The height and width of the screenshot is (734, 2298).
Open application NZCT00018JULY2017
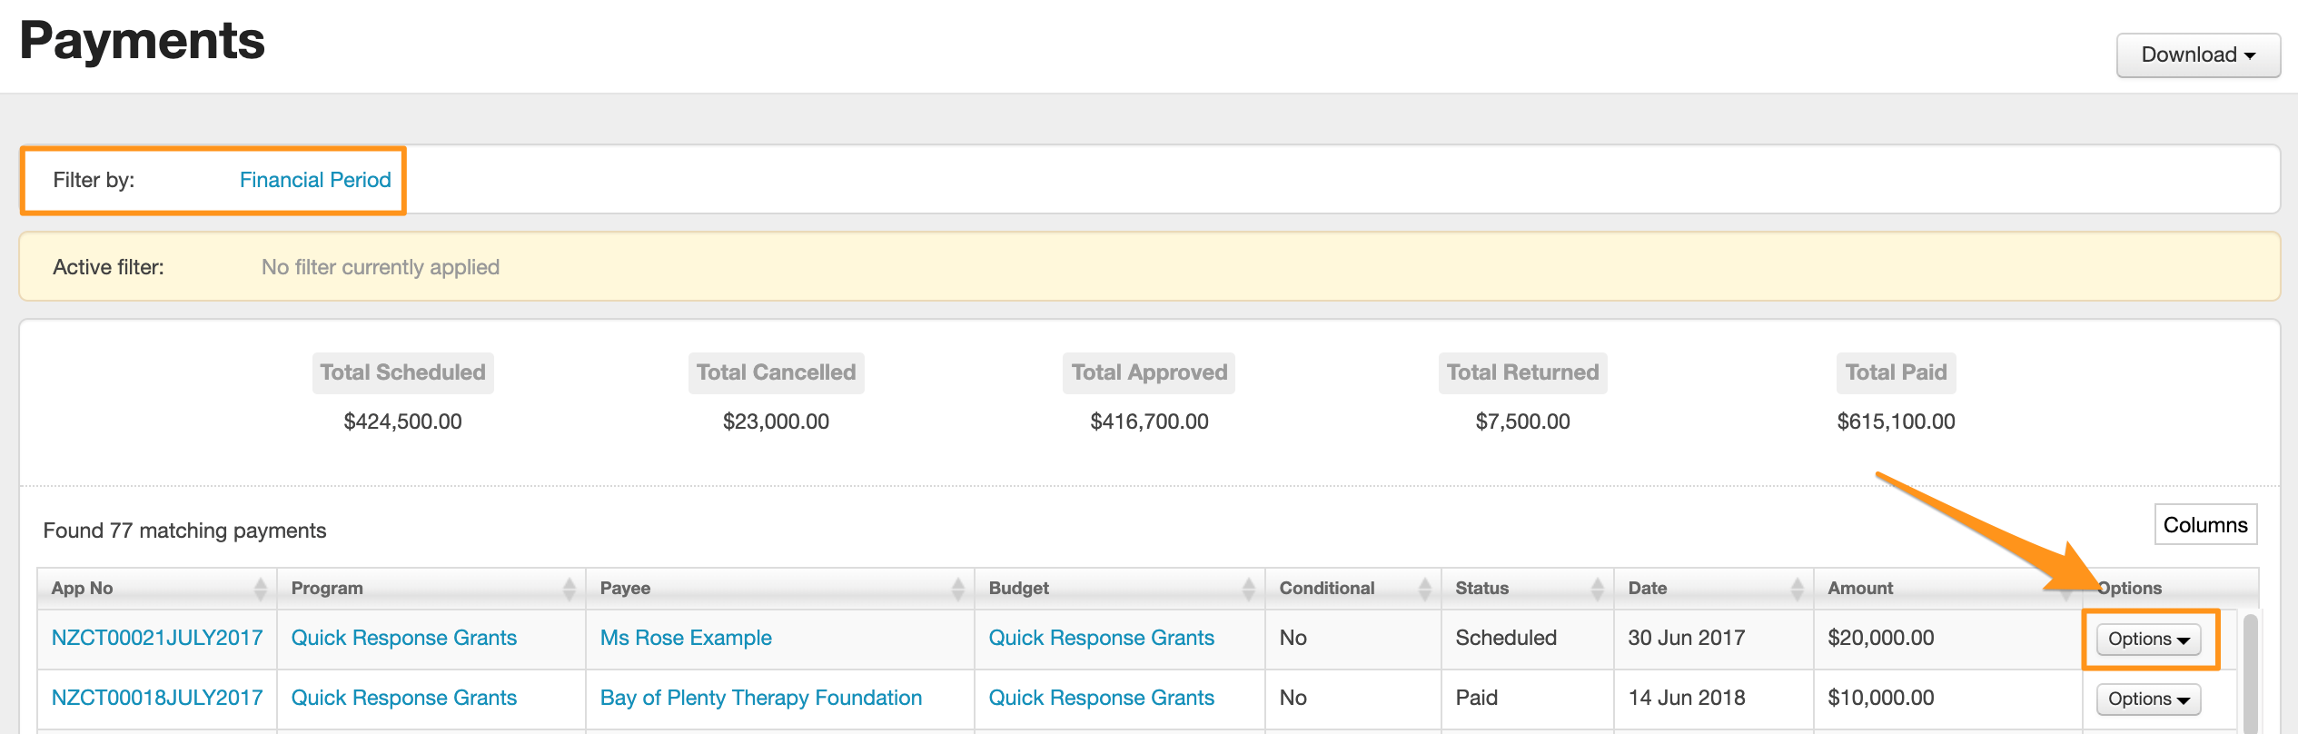157,698
